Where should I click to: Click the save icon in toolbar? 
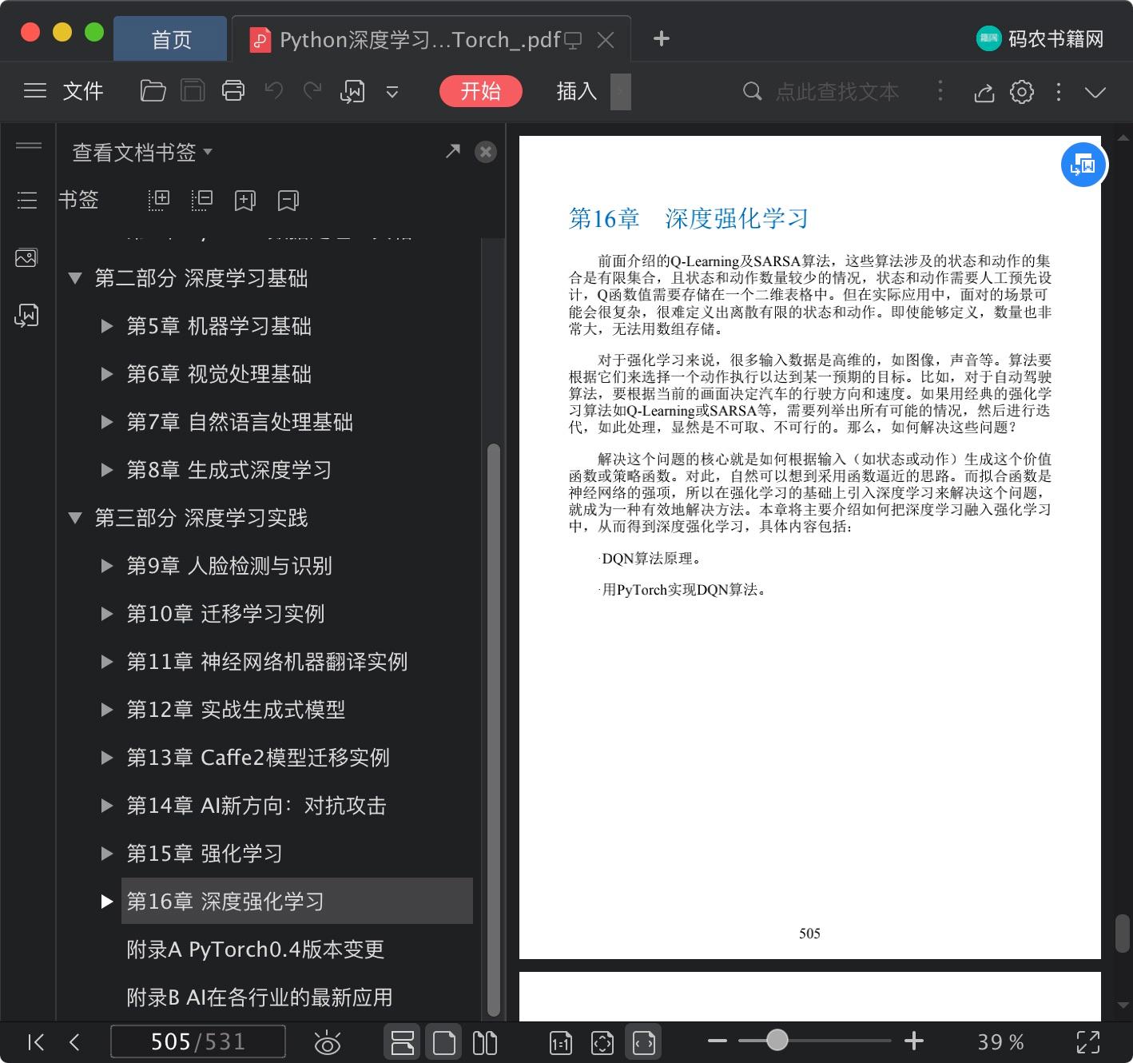(193, 91)
